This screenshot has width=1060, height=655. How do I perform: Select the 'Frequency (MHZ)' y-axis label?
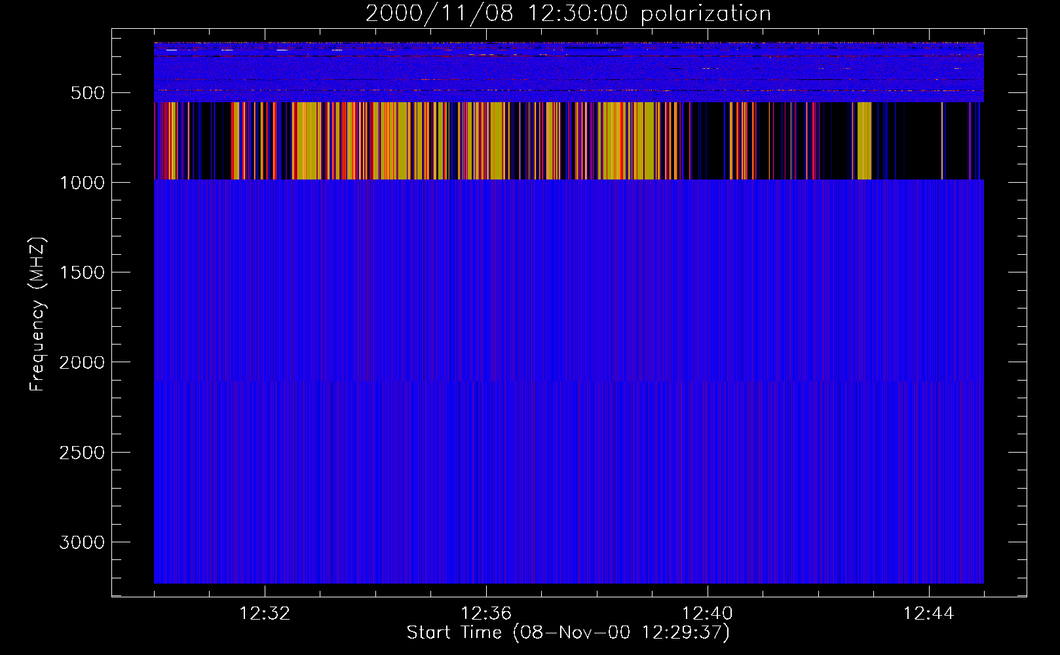[x=37, y=314]
